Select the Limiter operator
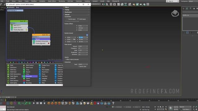The height and width of the screenshot is (111, 198). point(44,80)
